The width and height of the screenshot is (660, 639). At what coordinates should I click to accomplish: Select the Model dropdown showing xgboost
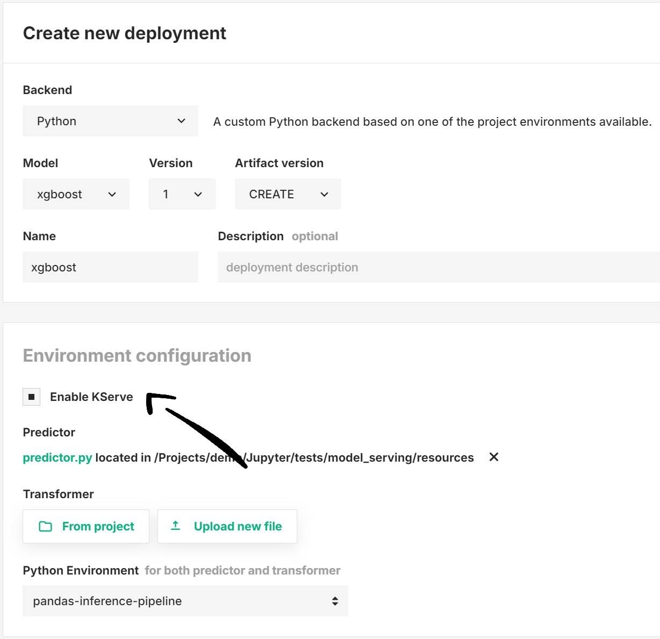76,194
